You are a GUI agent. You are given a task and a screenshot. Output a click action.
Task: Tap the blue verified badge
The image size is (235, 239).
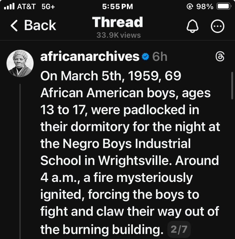pos(145,57)
